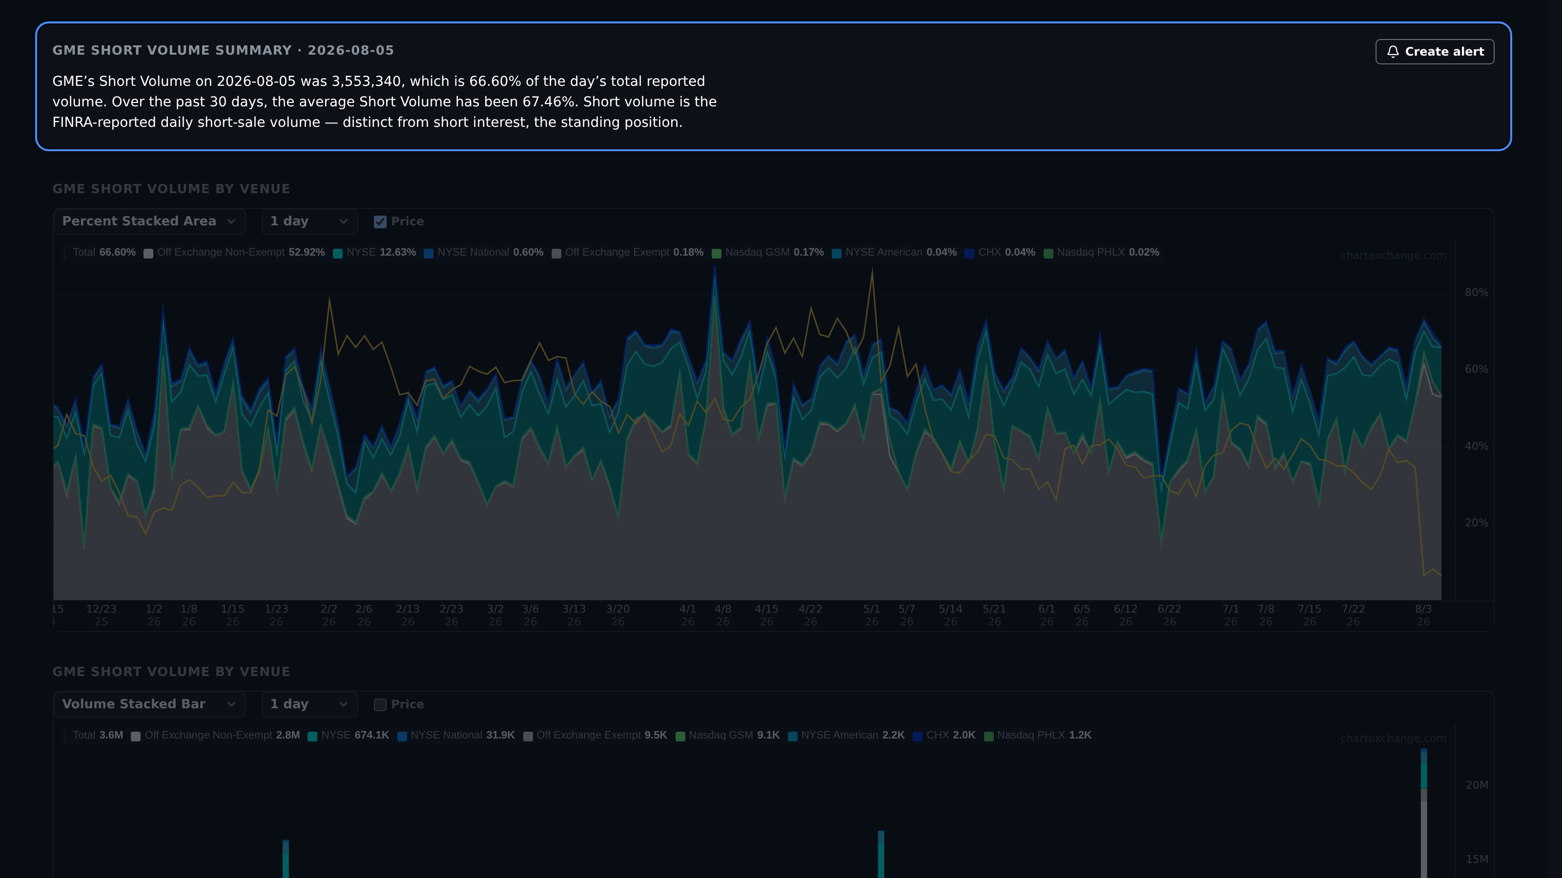Image resolution: width=1562 pixels, height=878 pixels.
Task: Toggle CHX 0.04% legend swatch
Action: click(969, 253)
